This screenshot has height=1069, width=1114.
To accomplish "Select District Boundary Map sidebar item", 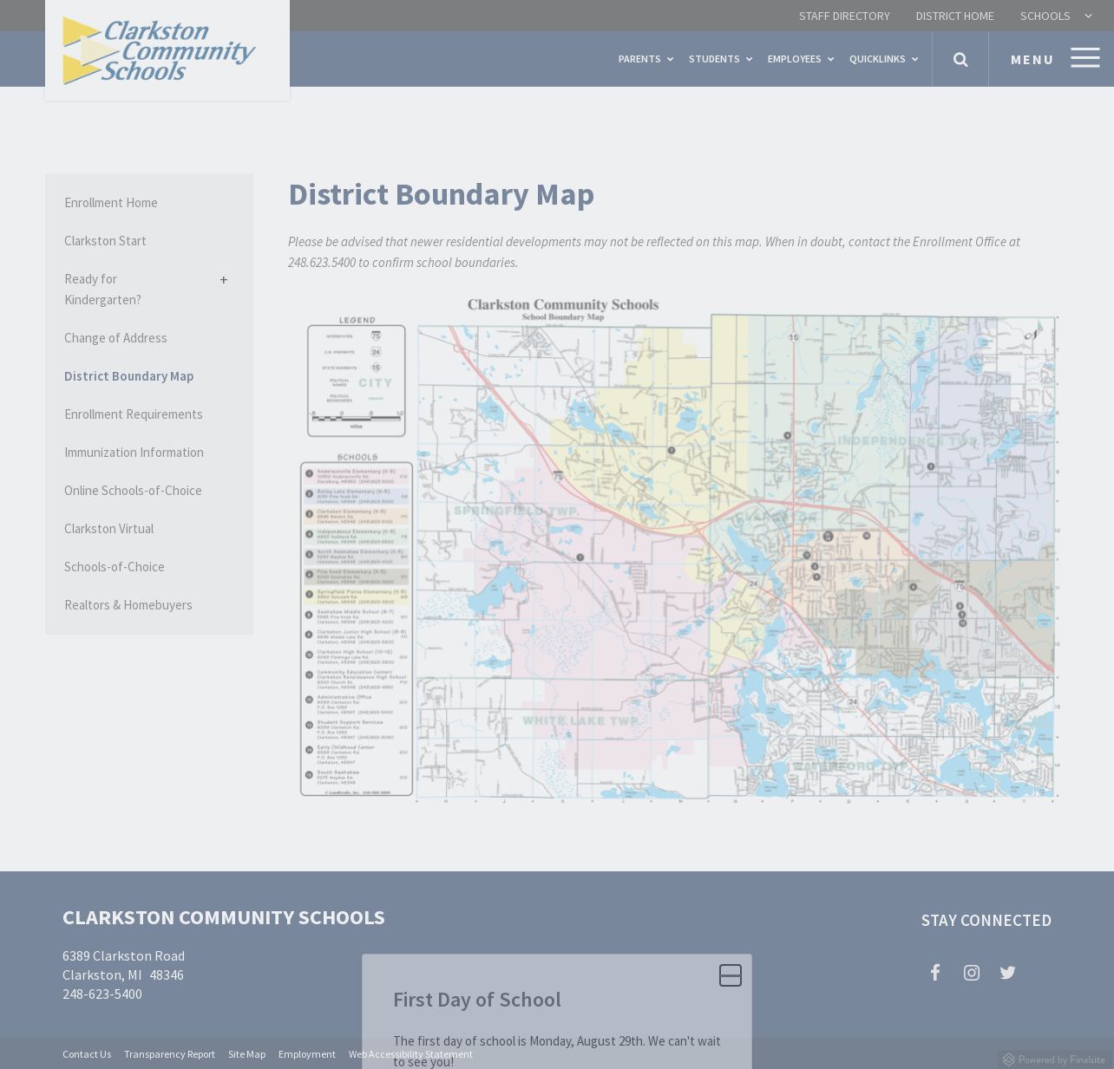I will pyautogui.click(x=128, y=376).
